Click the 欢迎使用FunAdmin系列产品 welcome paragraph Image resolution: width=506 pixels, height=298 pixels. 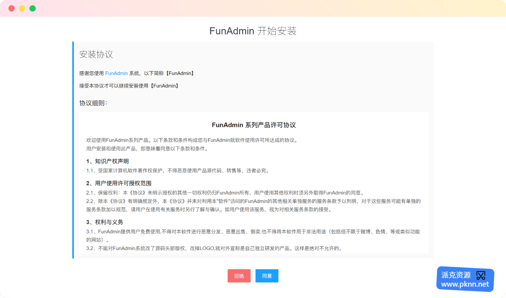click(x=192, y=140)
